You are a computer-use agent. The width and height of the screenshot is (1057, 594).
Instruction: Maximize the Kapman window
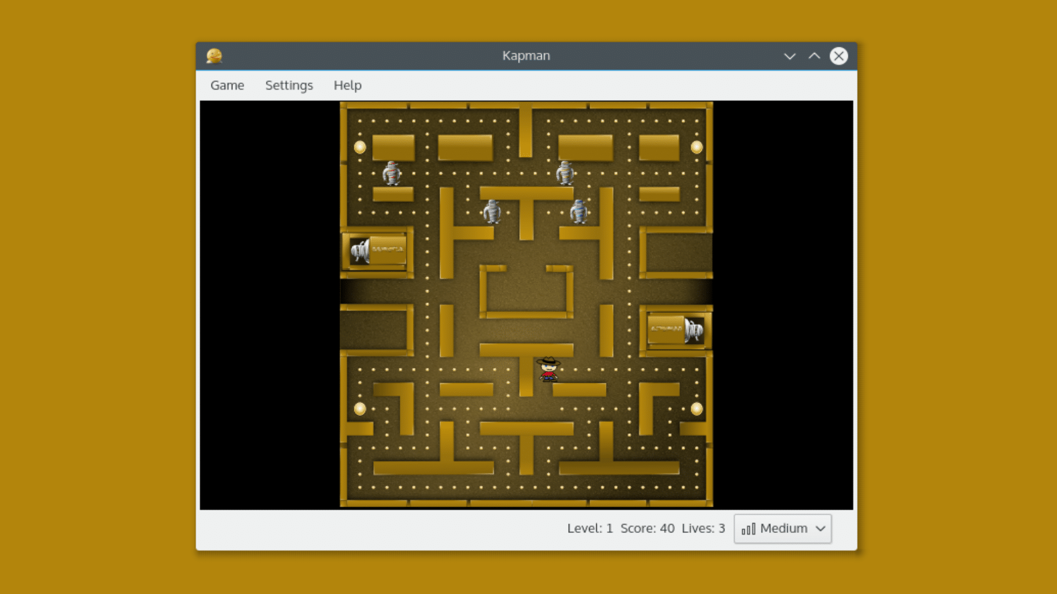click(x=814, y=56)
